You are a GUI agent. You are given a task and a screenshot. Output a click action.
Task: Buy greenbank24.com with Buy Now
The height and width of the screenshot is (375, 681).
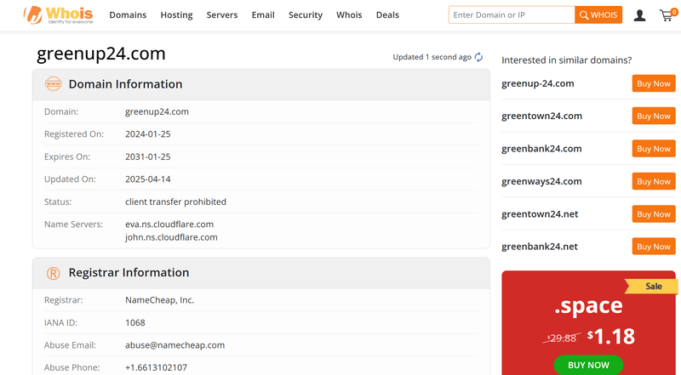pyautogui.click(x=654, y=149)
